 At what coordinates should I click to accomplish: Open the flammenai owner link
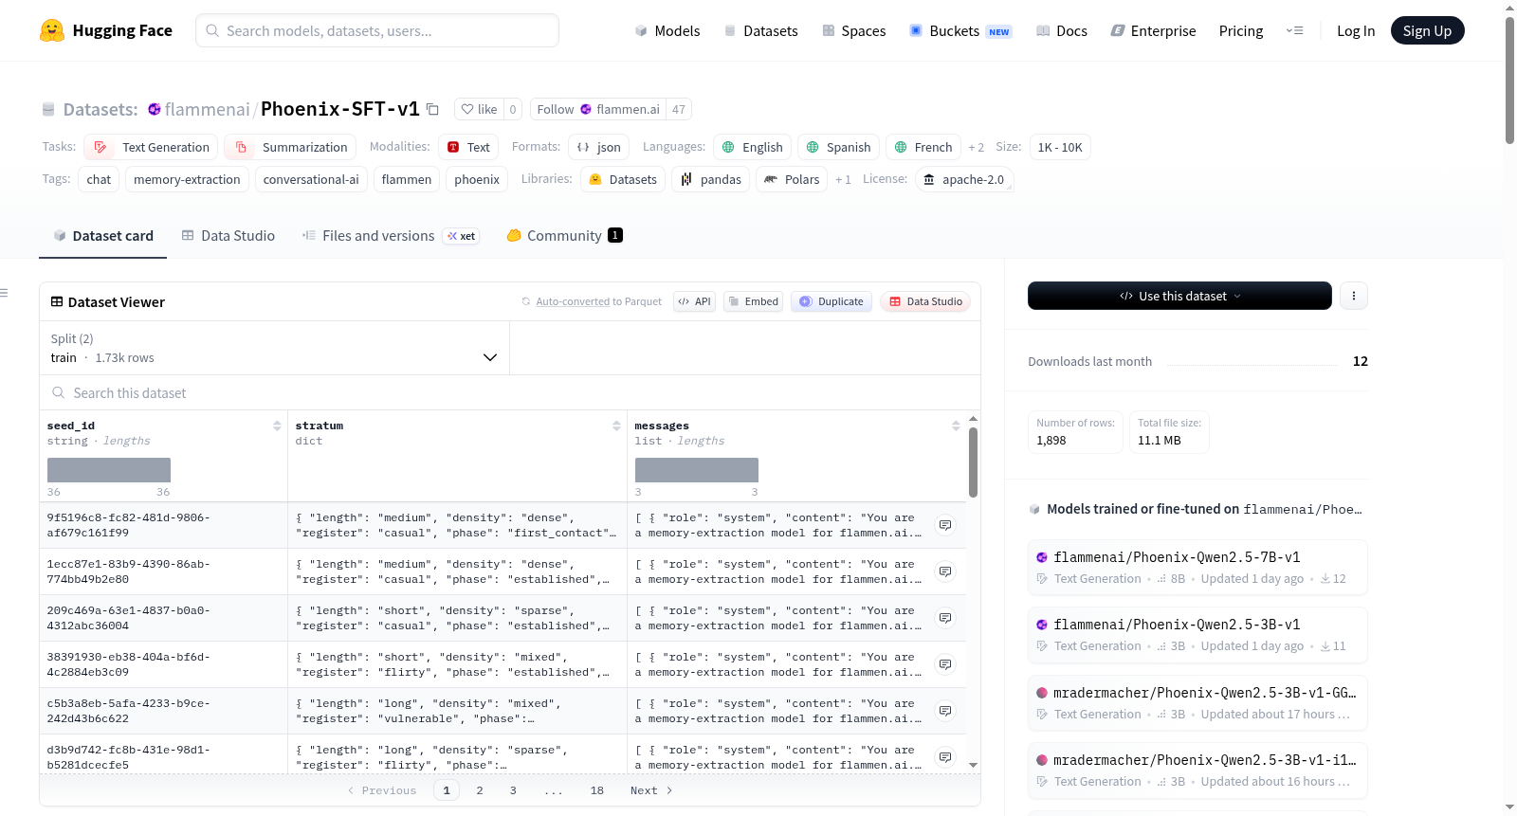[207, 109]
